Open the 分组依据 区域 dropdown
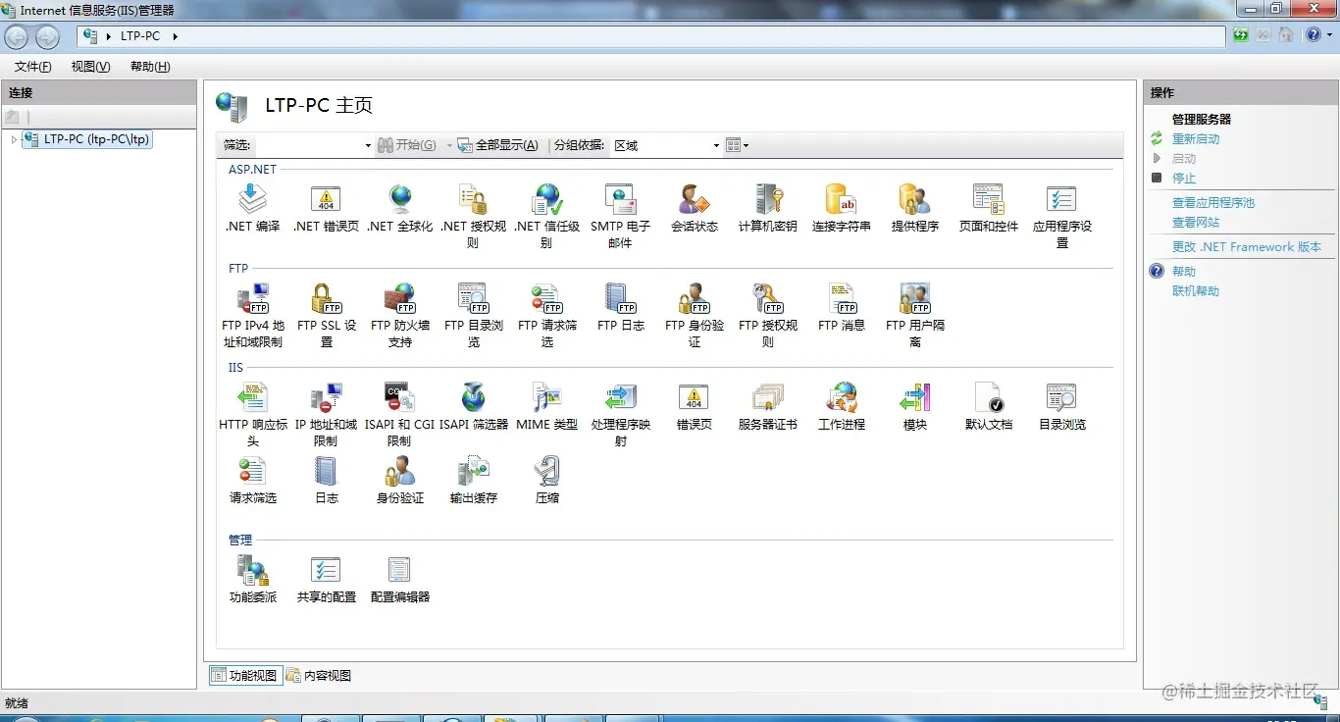 pyautogui.click(x=666, y=145)
